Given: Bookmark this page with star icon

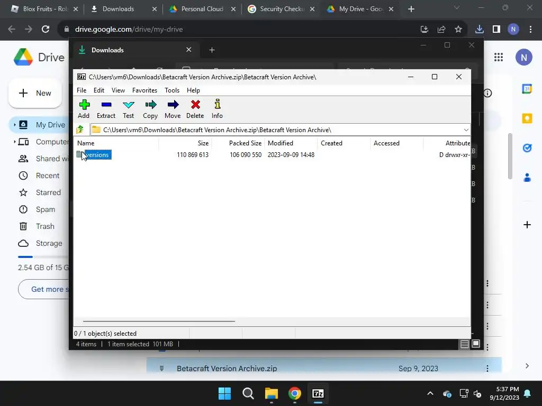Looking at the screenshot, I should (458, 30).
